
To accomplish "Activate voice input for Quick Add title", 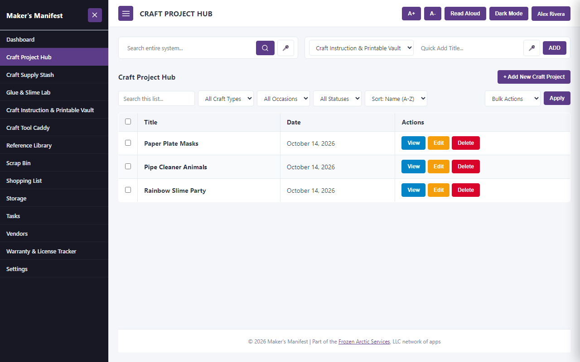I will pos(532,48).
